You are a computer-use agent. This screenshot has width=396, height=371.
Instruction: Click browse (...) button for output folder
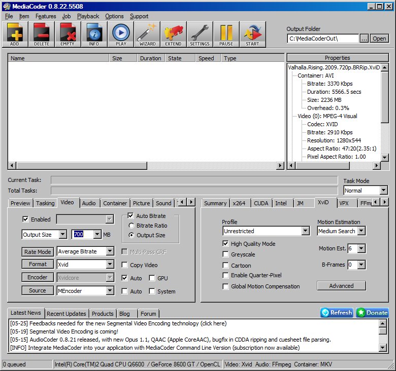pos(364,39)
